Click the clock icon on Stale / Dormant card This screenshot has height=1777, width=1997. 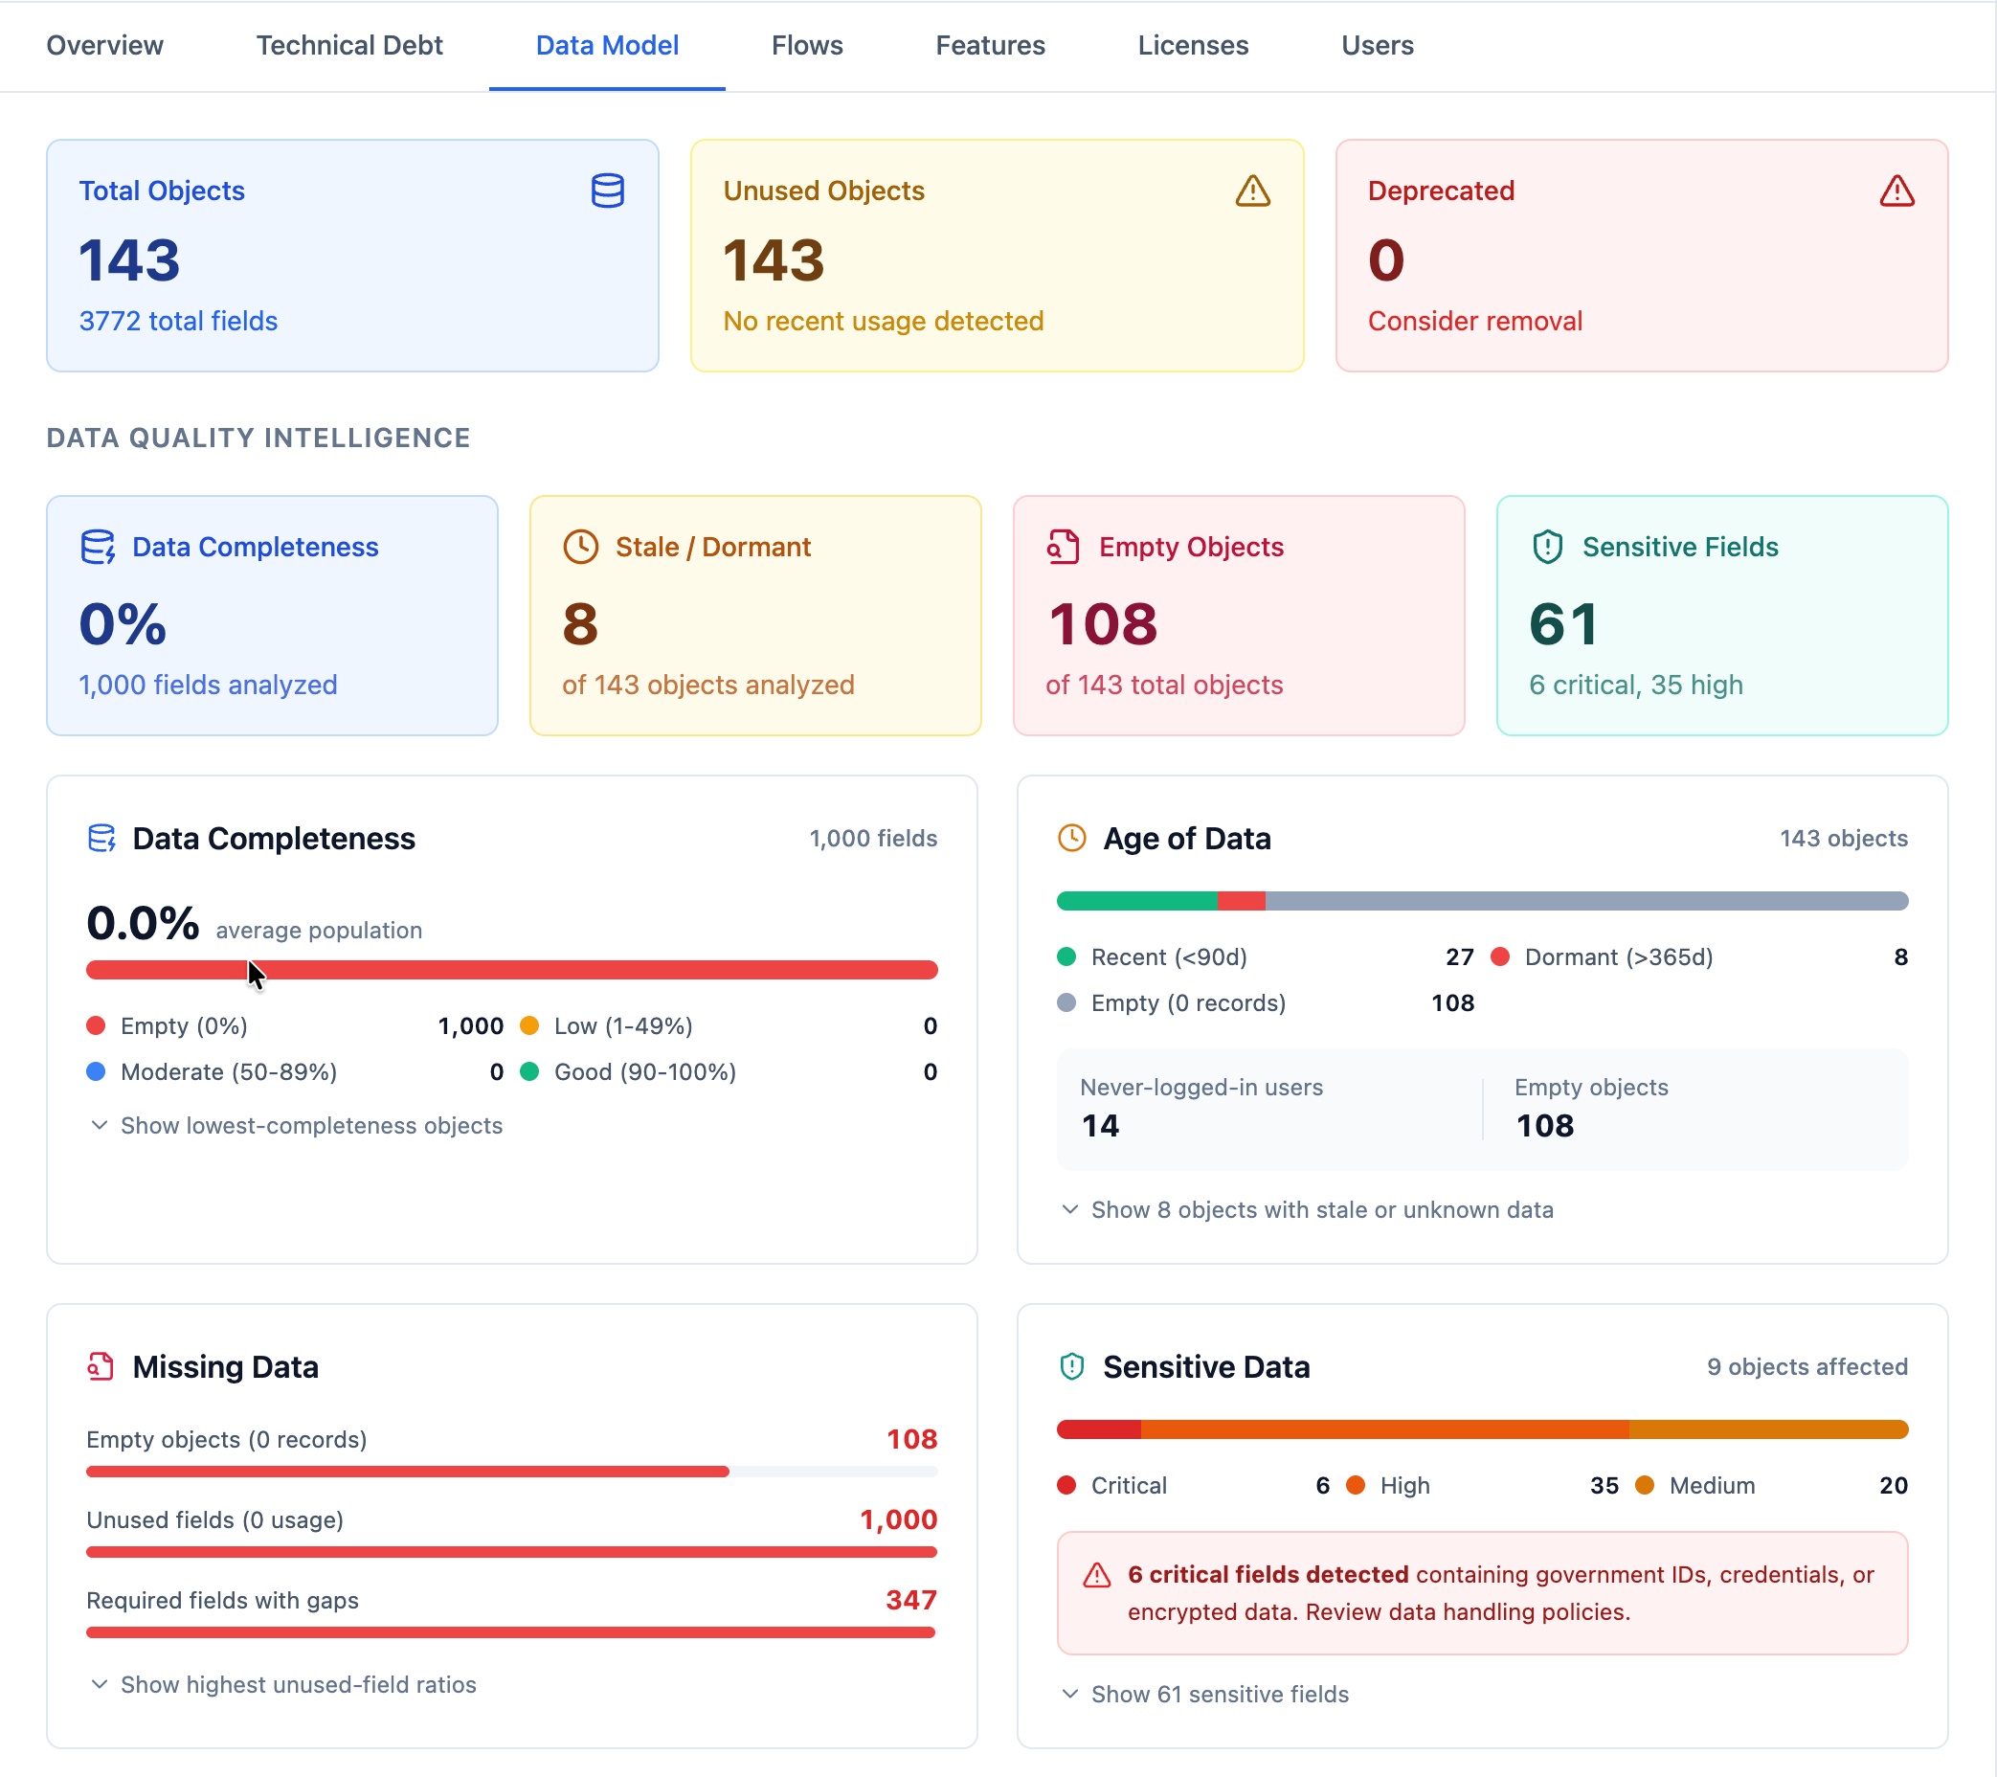[x=581, y=547]
